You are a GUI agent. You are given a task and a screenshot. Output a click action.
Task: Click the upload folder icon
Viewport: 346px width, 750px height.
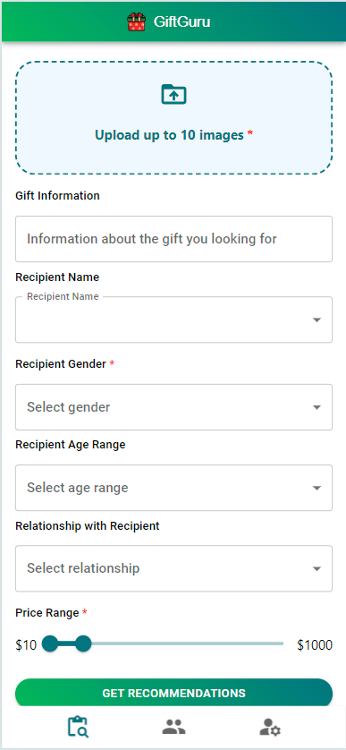[x=174, y=94]
